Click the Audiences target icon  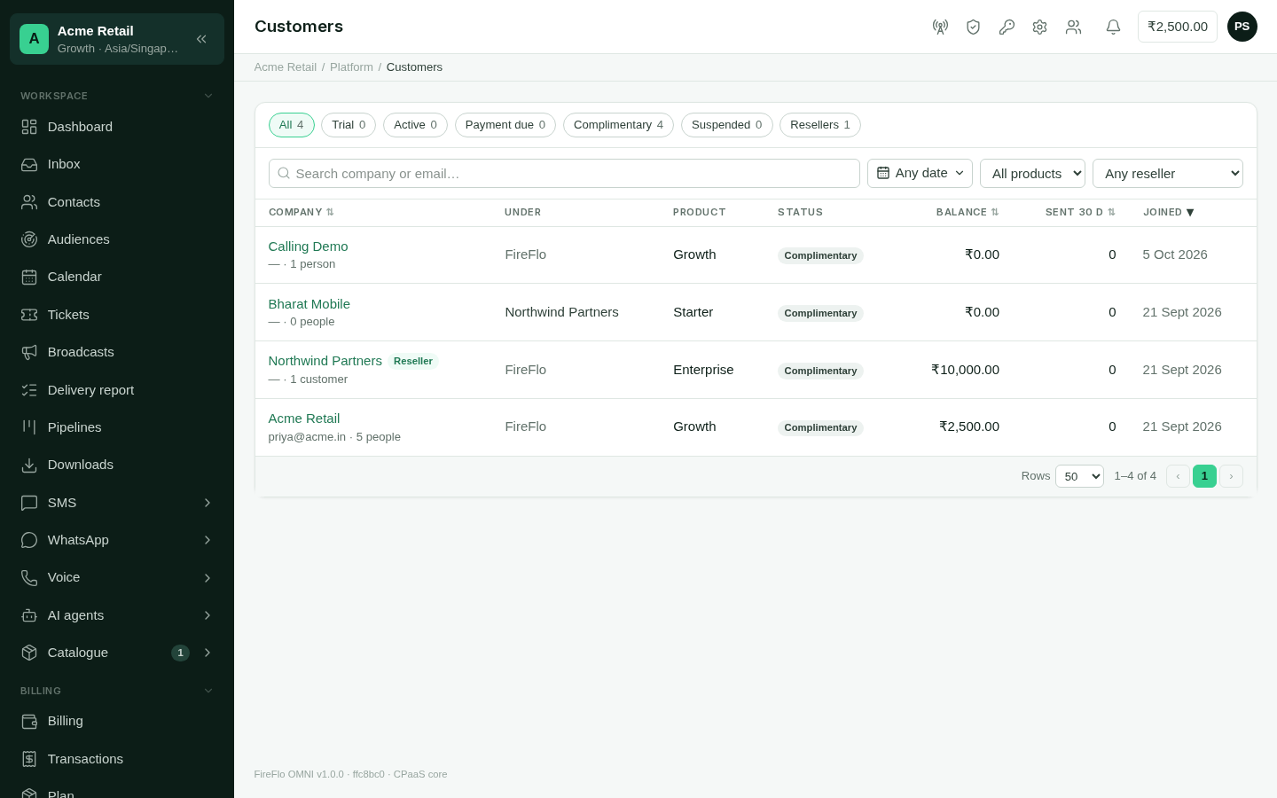[x=29, y=239]
